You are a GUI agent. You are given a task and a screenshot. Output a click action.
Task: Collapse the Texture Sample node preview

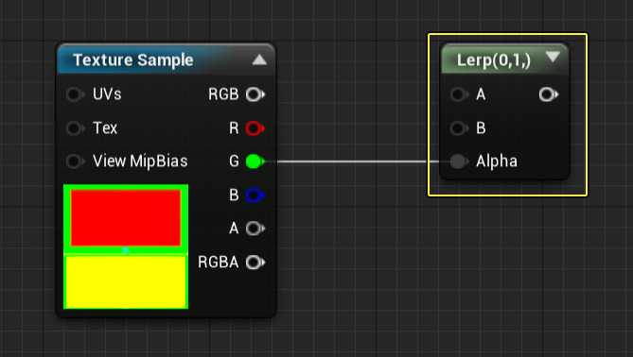[x=259, y=60]
